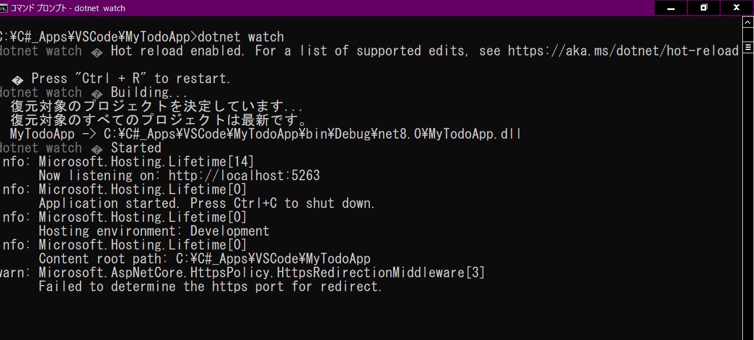Click the minimize button

click(x=670, y=8)
